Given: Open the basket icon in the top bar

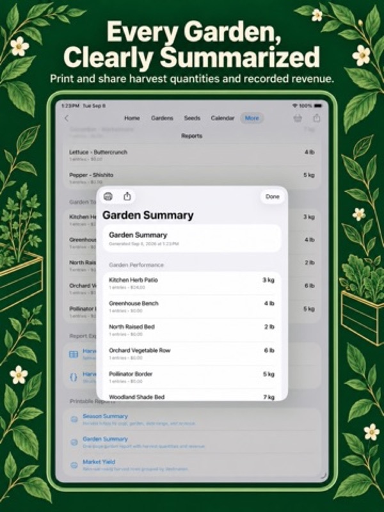Looking at the screenshot, I should click(298, 118).
